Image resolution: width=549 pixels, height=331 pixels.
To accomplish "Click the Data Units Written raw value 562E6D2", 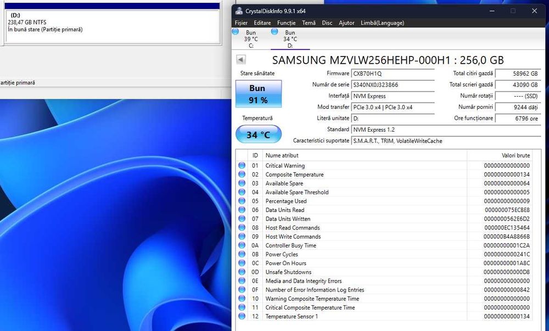I will [x=506, y=218].
